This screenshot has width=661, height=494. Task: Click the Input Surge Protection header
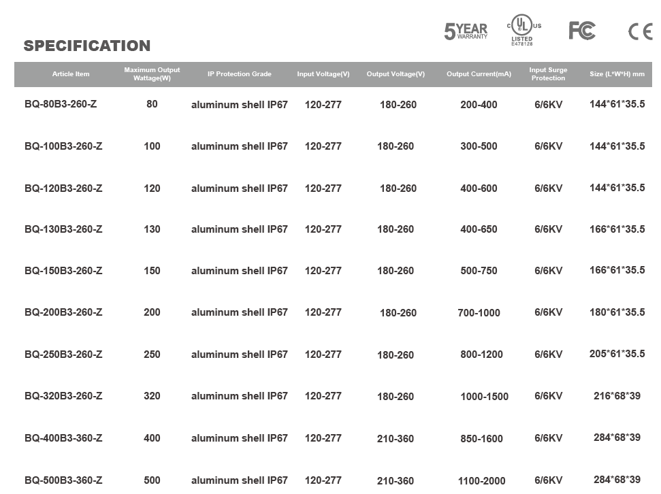548,73
